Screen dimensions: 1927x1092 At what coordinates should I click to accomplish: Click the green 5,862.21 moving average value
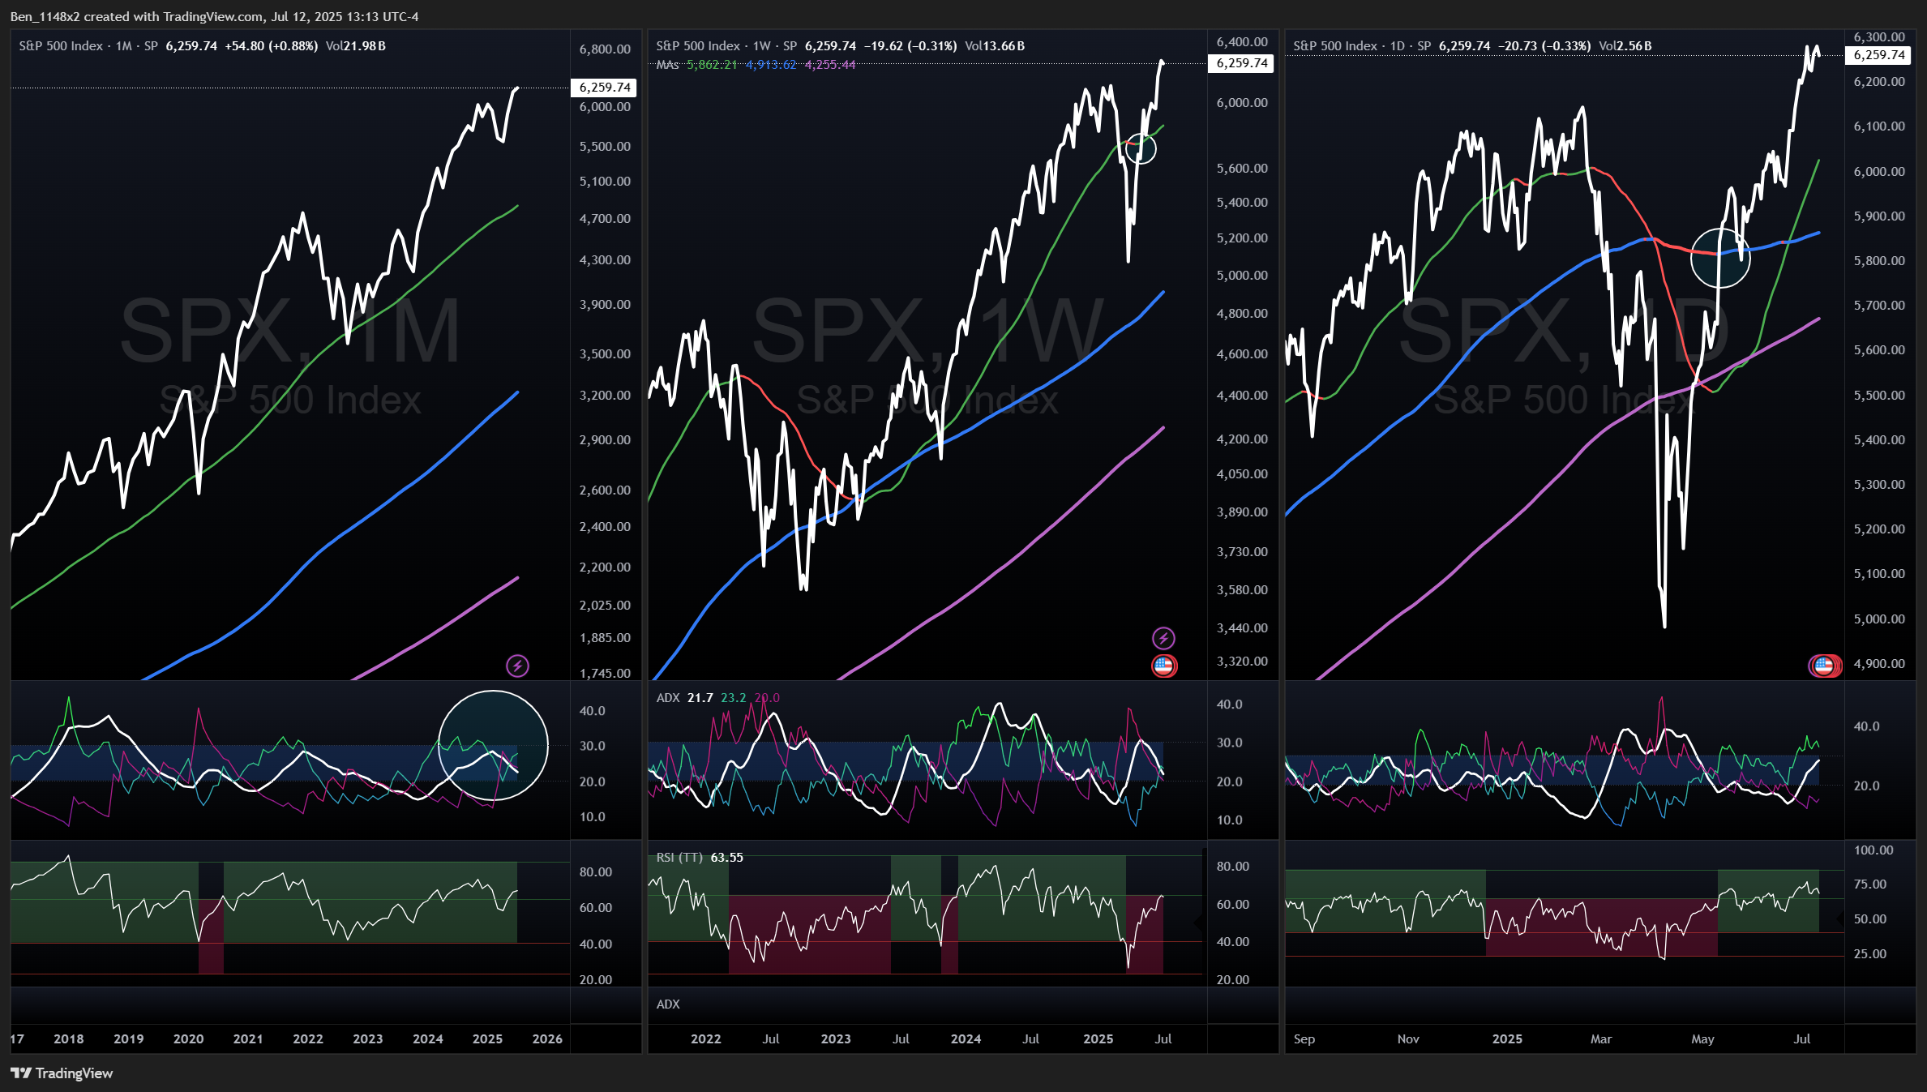click(712, 65)
